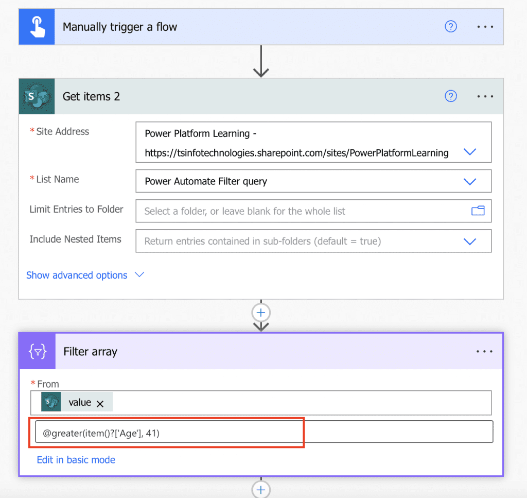Click the Site Address label

[62, 131]
